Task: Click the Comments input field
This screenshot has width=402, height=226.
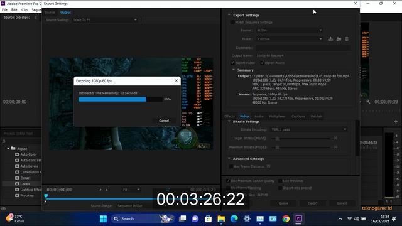Action: pos(303,48)
